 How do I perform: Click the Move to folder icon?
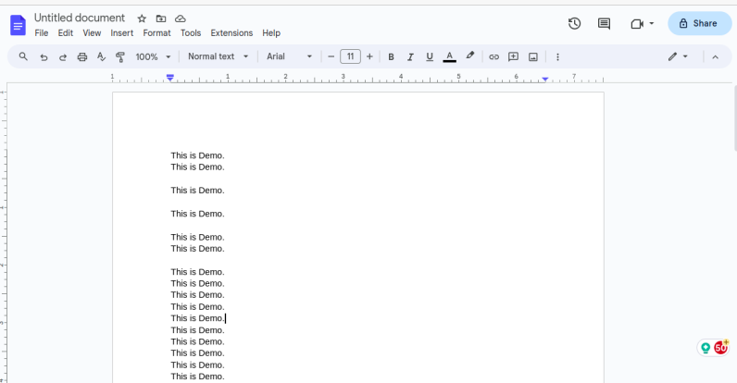click(x=161, y=19)
